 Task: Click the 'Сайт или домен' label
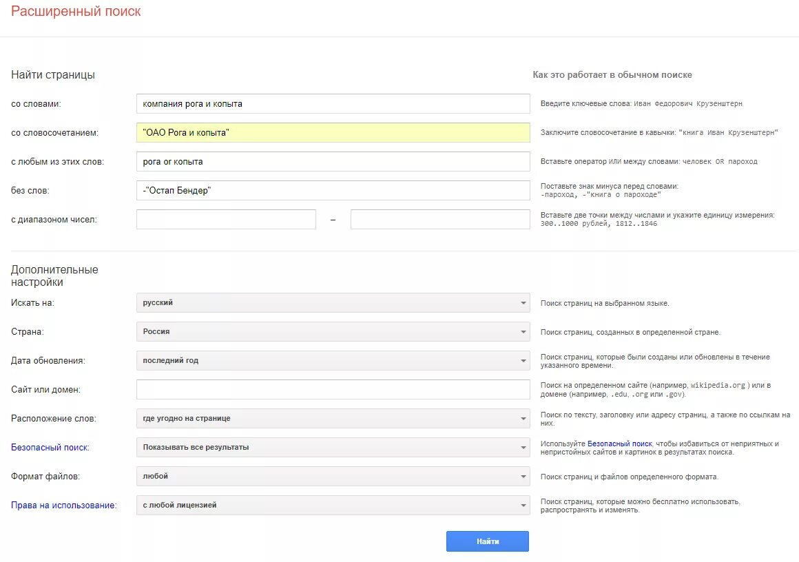(x=46, y=390)
